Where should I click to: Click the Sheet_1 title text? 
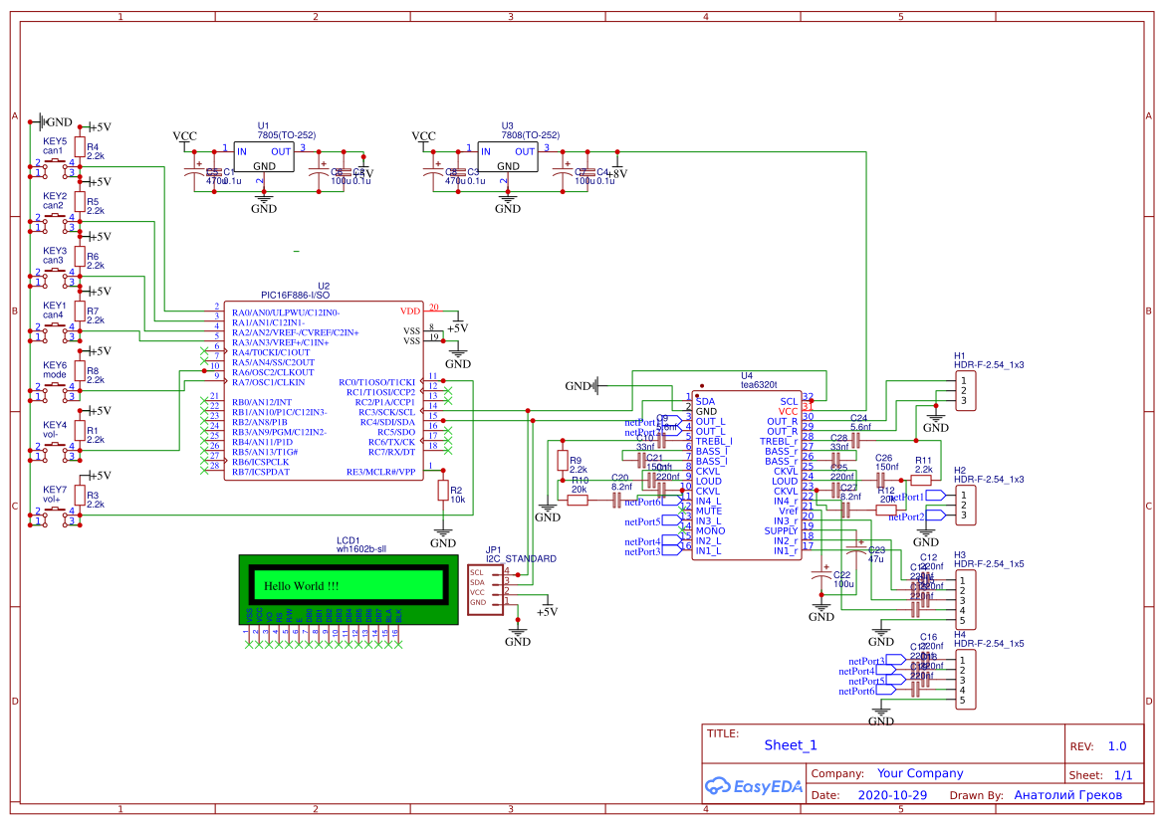coord(789,744)
